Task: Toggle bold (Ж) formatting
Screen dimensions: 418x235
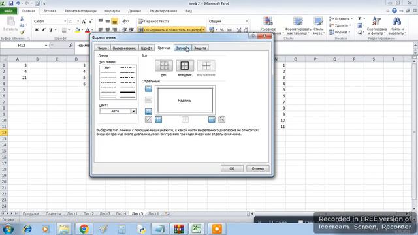Action: (37, 30)
